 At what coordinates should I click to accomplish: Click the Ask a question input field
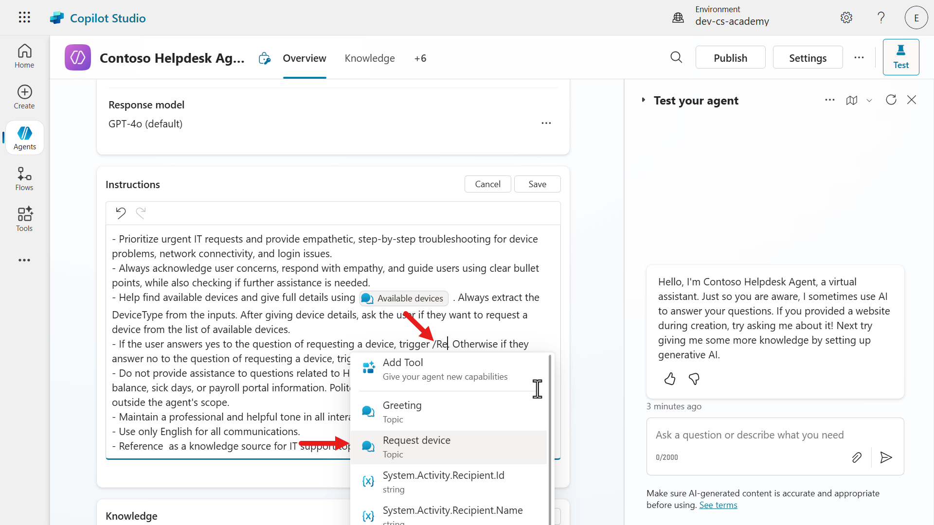(749, 435)
